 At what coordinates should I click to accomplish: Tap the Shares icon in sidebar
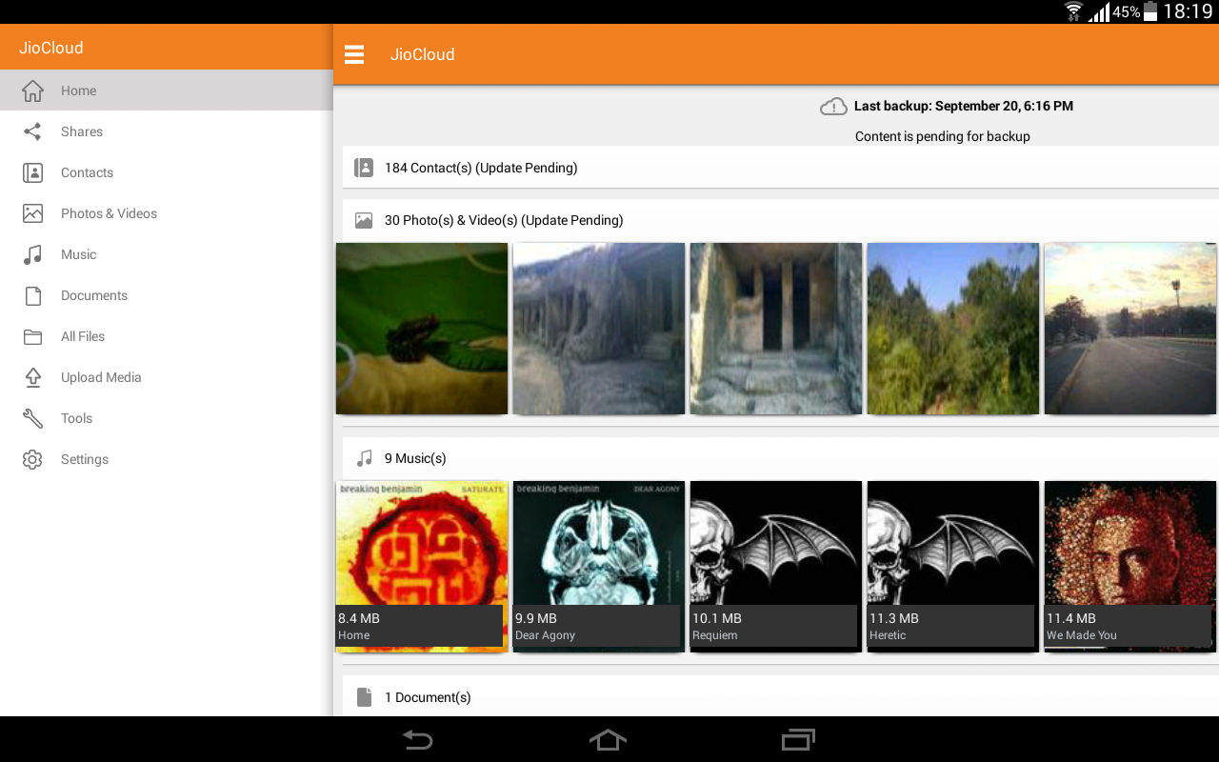[32, 131]
